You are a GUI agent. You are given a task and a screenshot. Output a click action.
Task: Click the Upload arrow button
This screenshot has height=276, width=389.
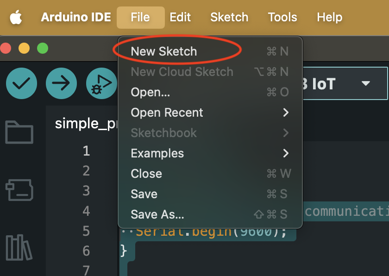click(x=61, y=83)
